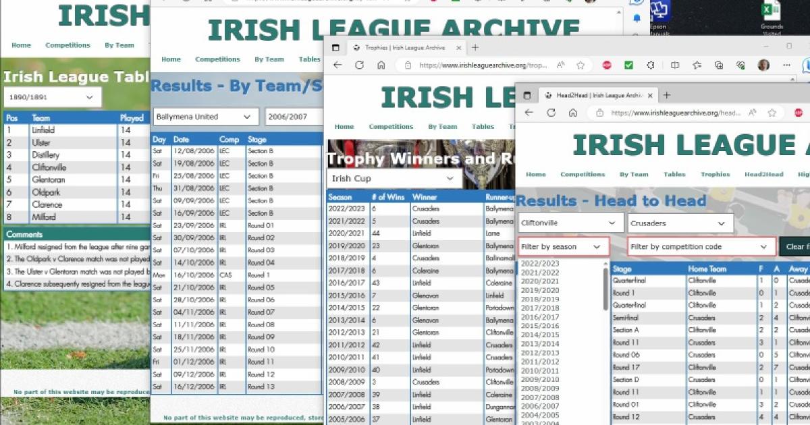Image resolution: width=810 pixels, height=425 pixels.
Task: Click Home menu in League Tables window
Action: pyautogui.click(x=21, y=45)
